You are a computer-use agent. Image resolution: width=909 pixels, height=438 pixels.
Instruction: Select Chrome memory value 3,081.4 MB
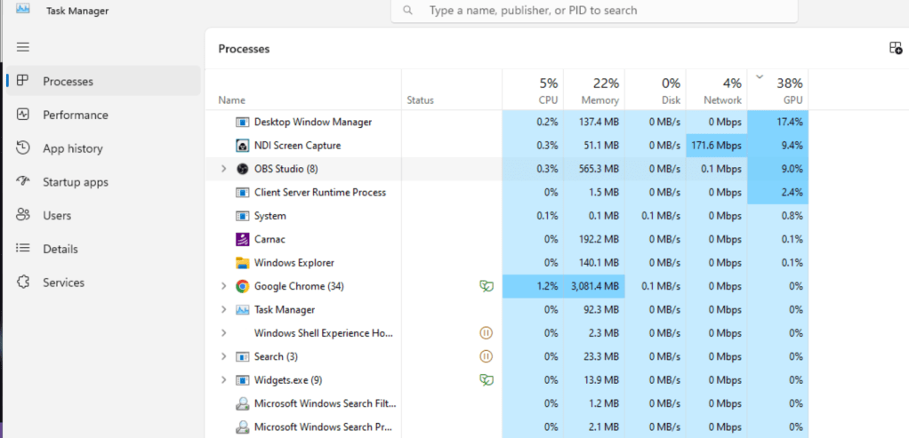click(x=594, y=286)
